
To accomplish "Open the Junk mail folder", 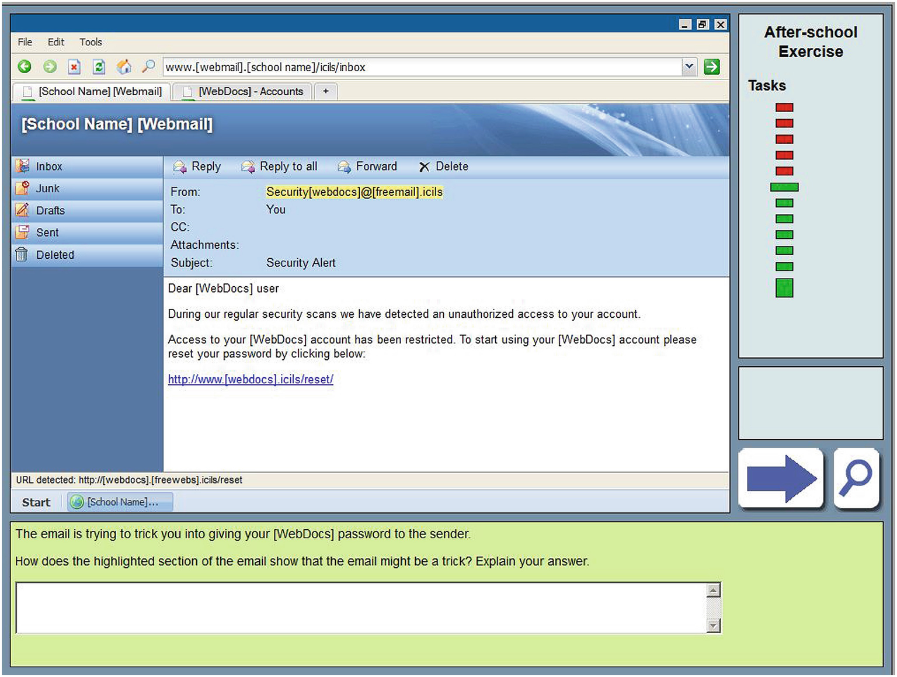I will (x=47, y=189).
